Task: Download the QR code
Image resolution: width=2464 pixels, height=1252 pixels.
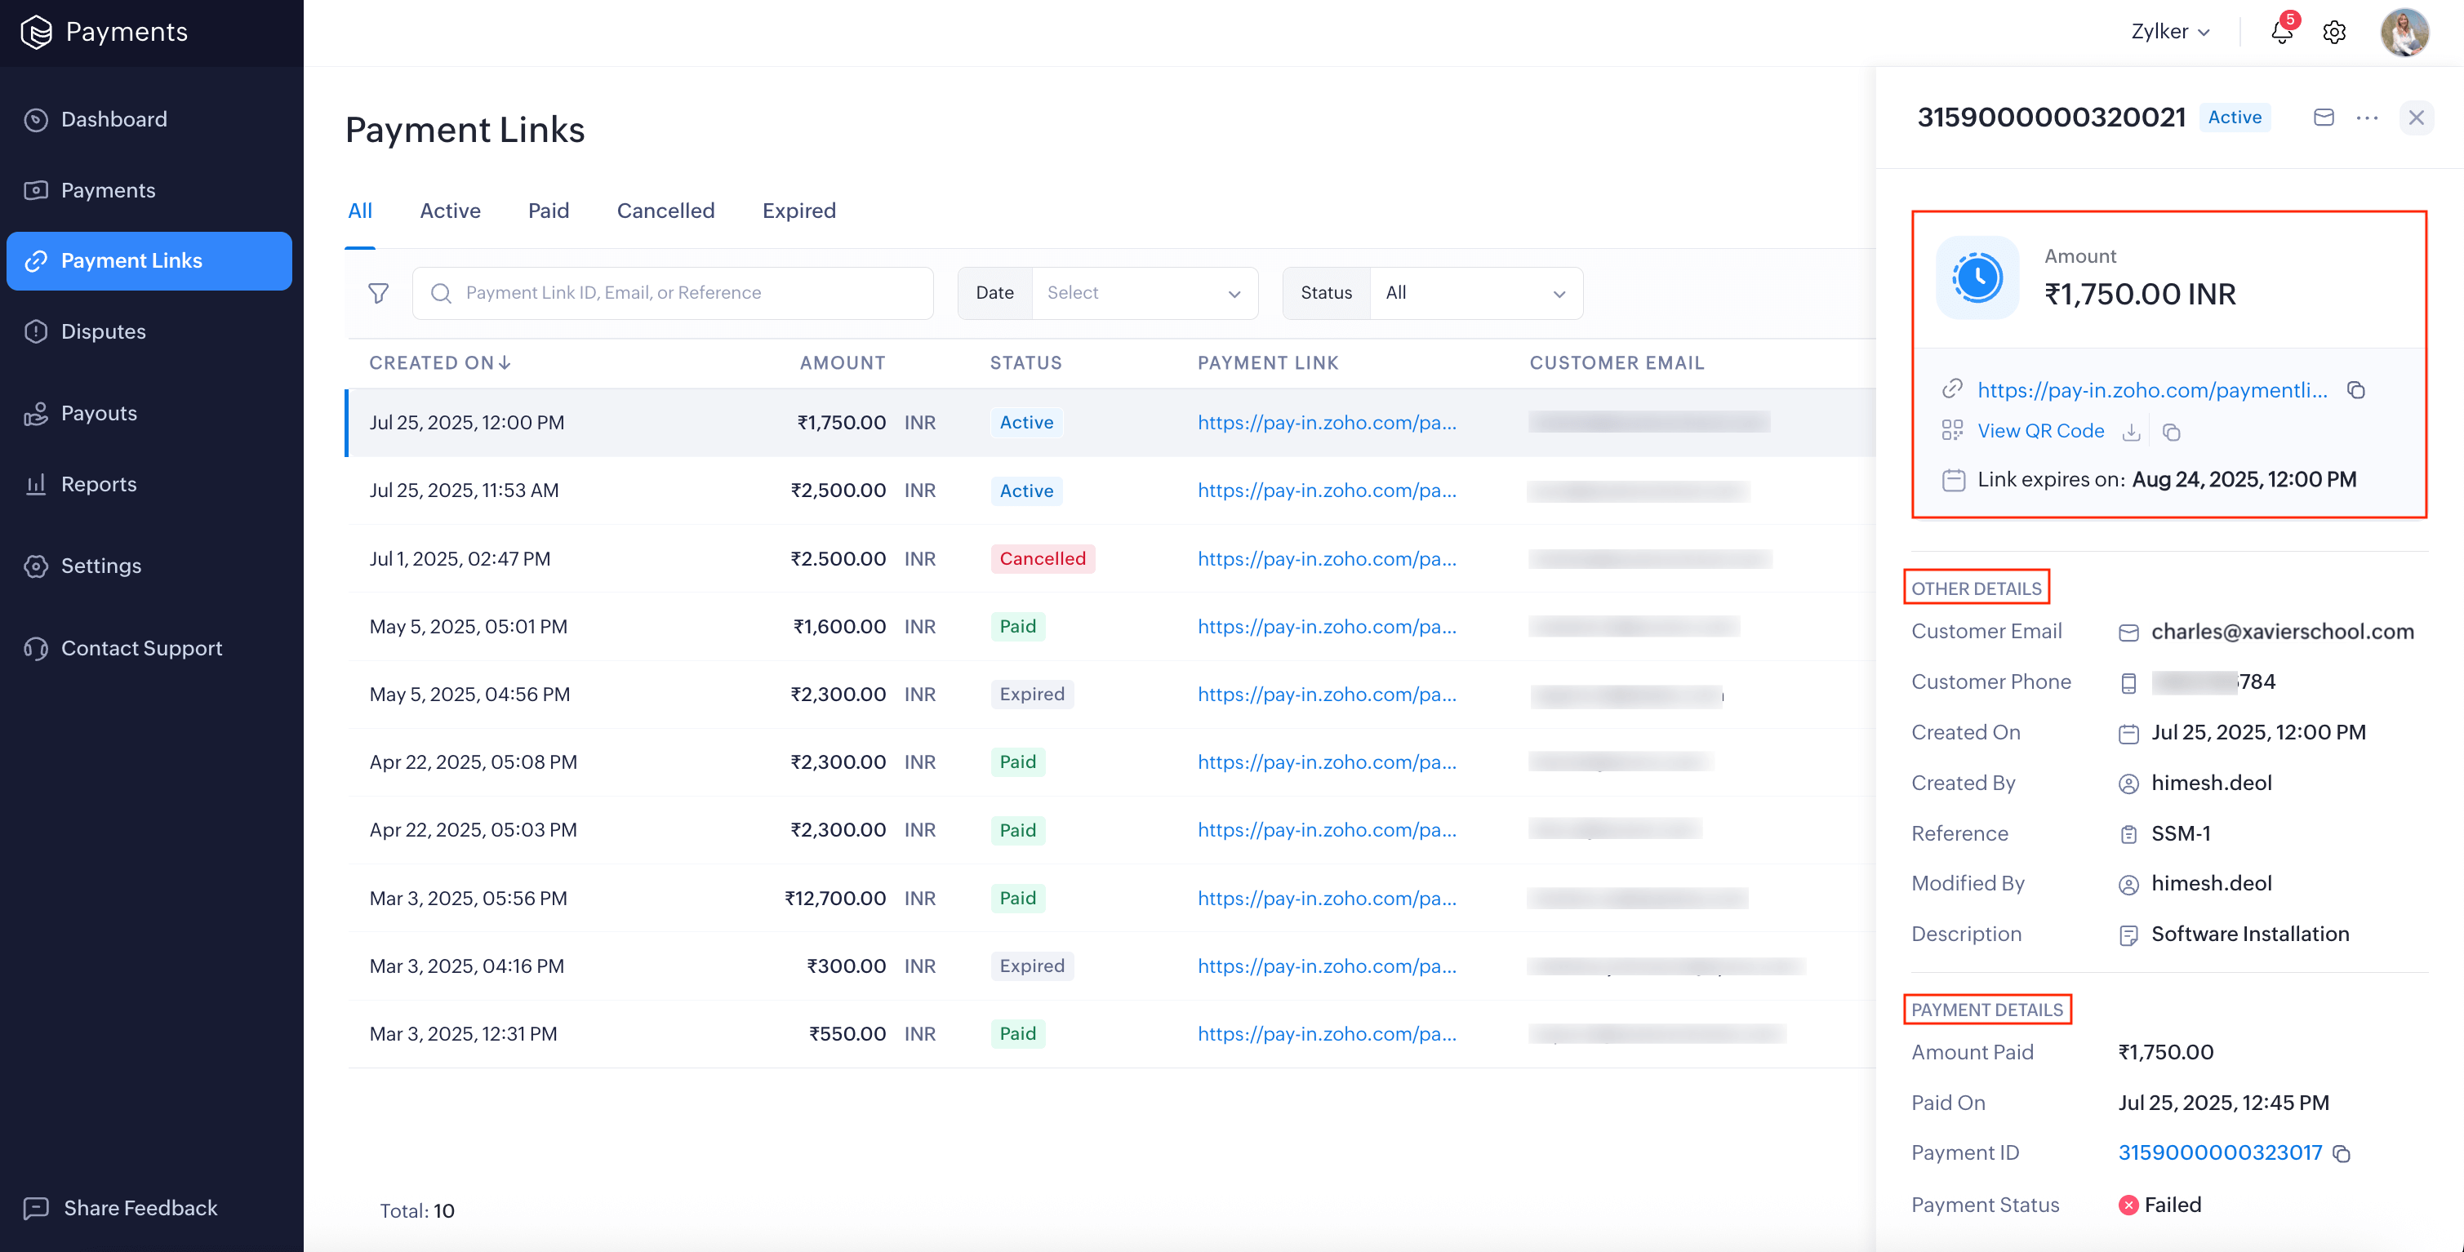Action: pyautogui.click(x=2131, y=433)
